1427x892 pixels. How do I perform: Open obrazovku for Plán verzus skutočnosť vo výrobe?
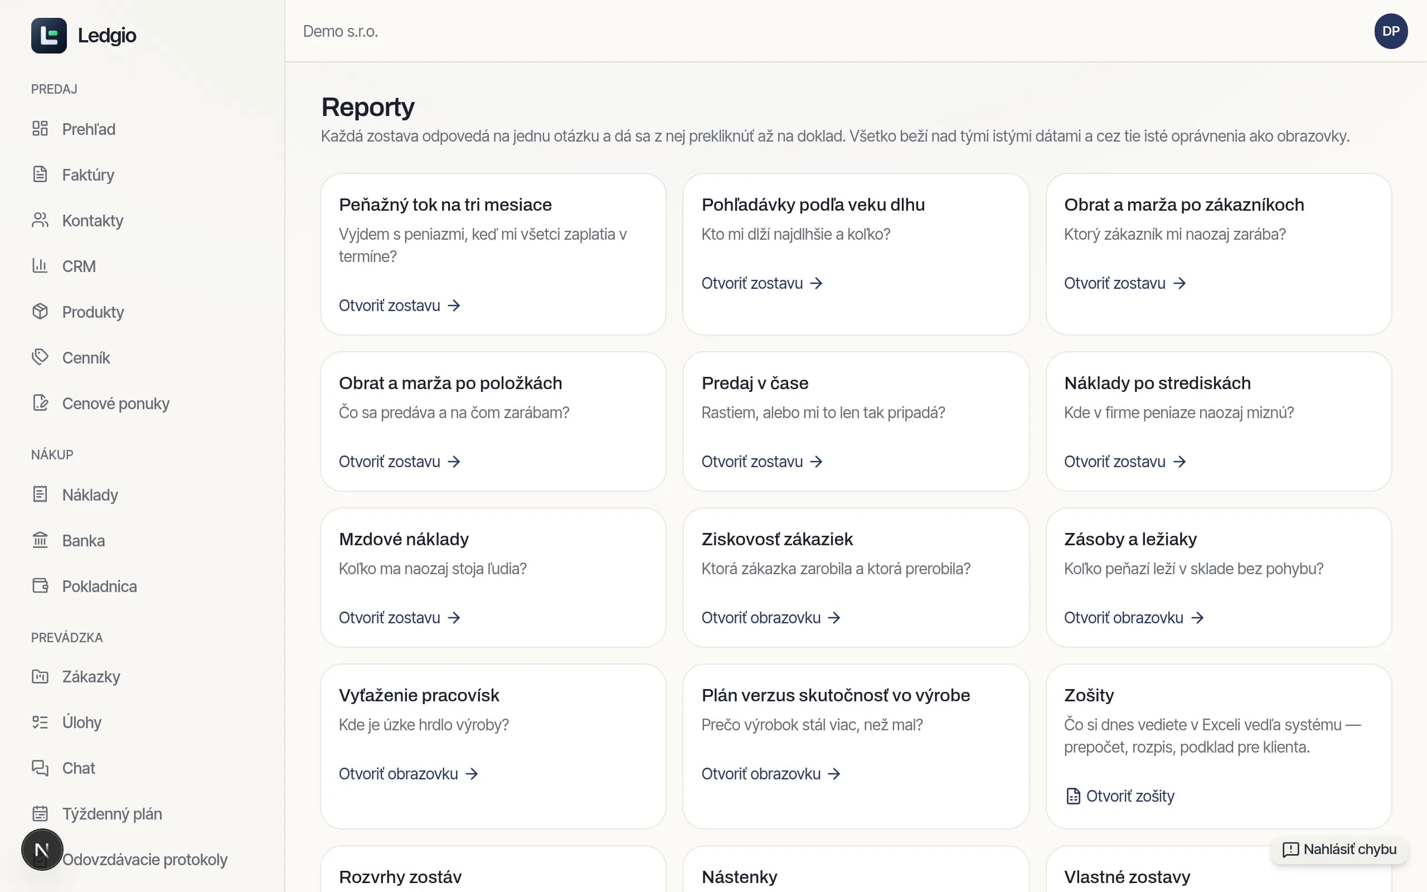coord(771,773)
